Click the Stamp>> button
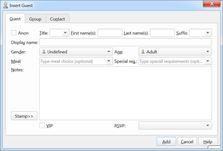This screenshot has height=151, width=223. 24,116
